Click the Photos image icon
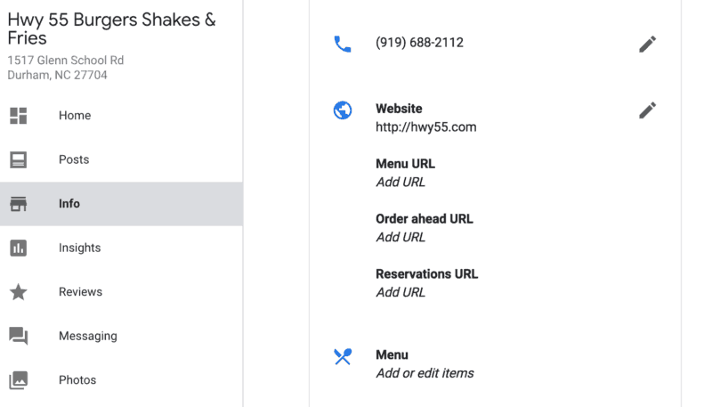 click(19, 380)
